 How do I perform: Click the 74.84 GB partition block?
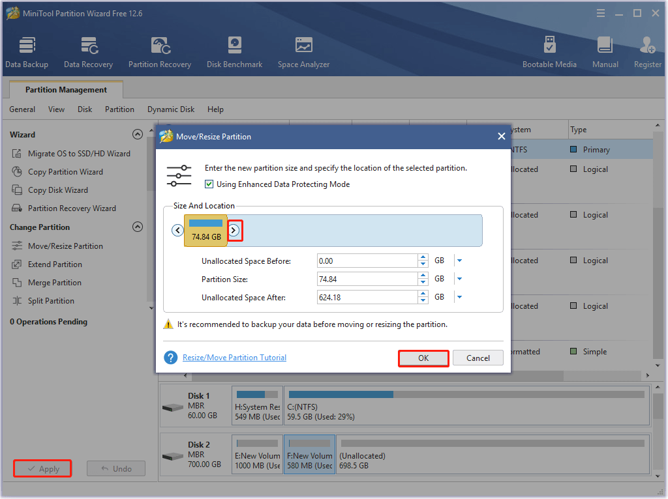click(x=205, y=231)
